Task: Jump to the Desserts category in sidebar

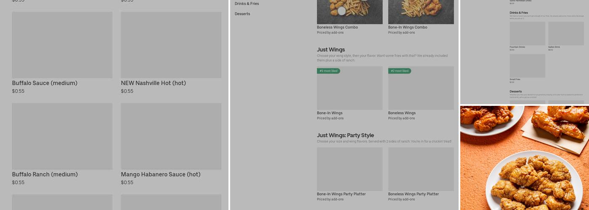Action: 242,14
